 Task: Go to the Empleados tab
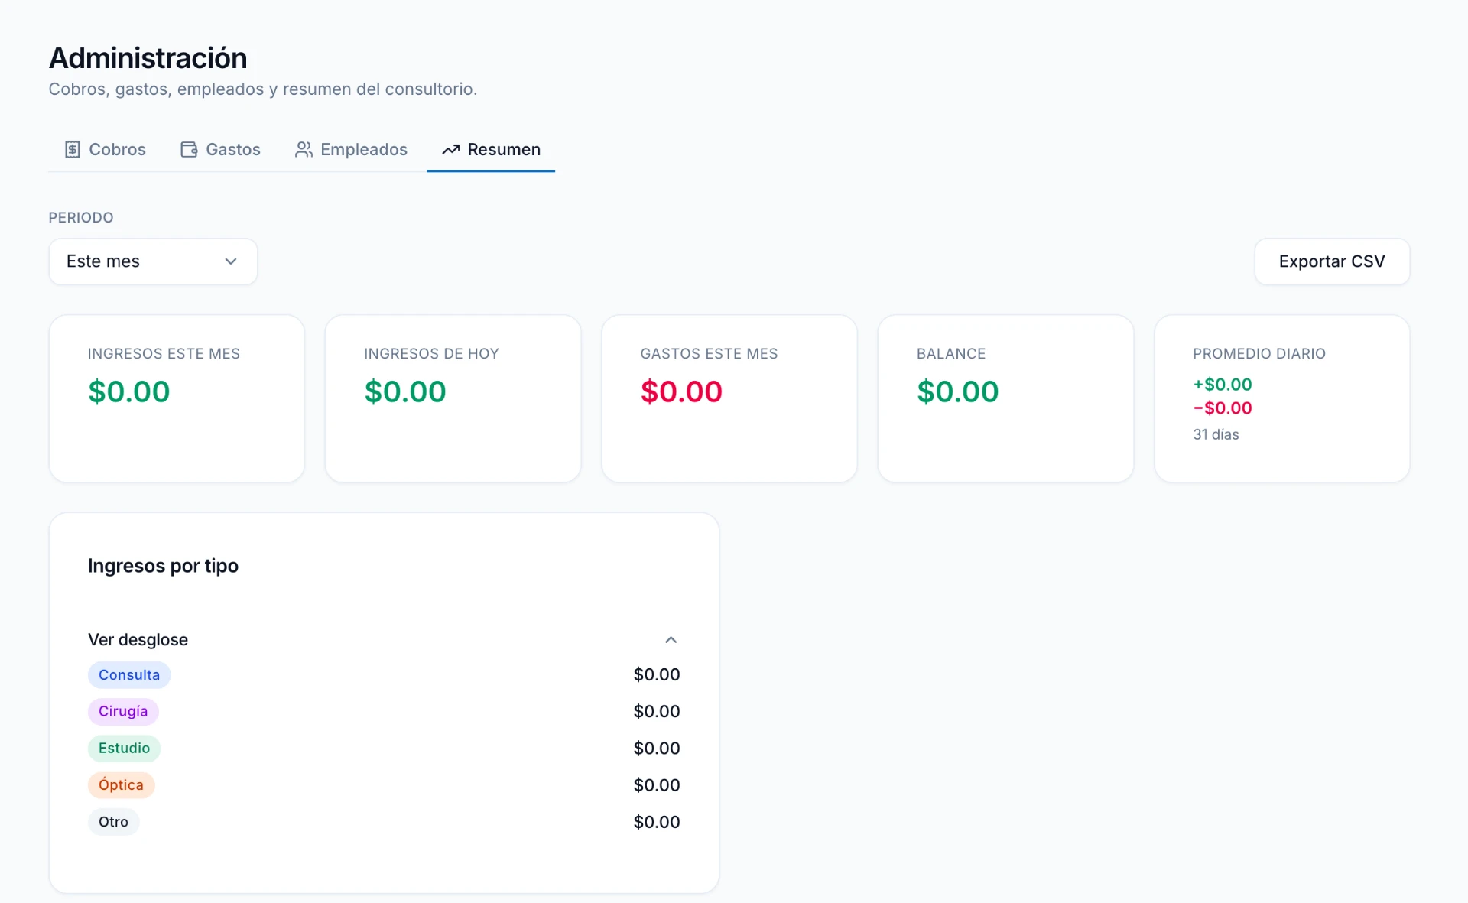coord(351,149)
